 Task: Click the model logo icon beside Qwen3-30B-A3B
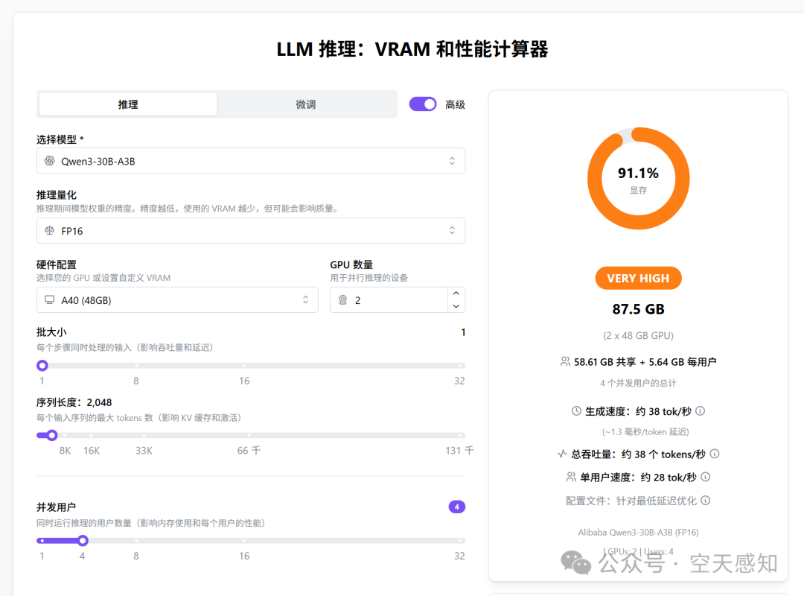click(49, 161)
